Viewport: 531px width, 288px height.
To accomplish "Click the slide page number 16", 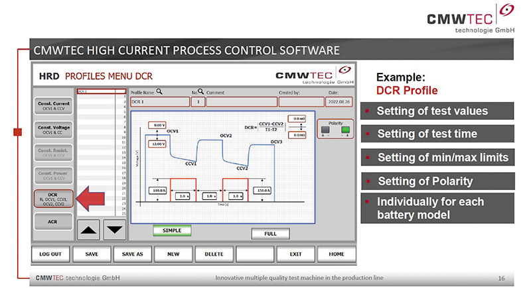I will (501, 278).
